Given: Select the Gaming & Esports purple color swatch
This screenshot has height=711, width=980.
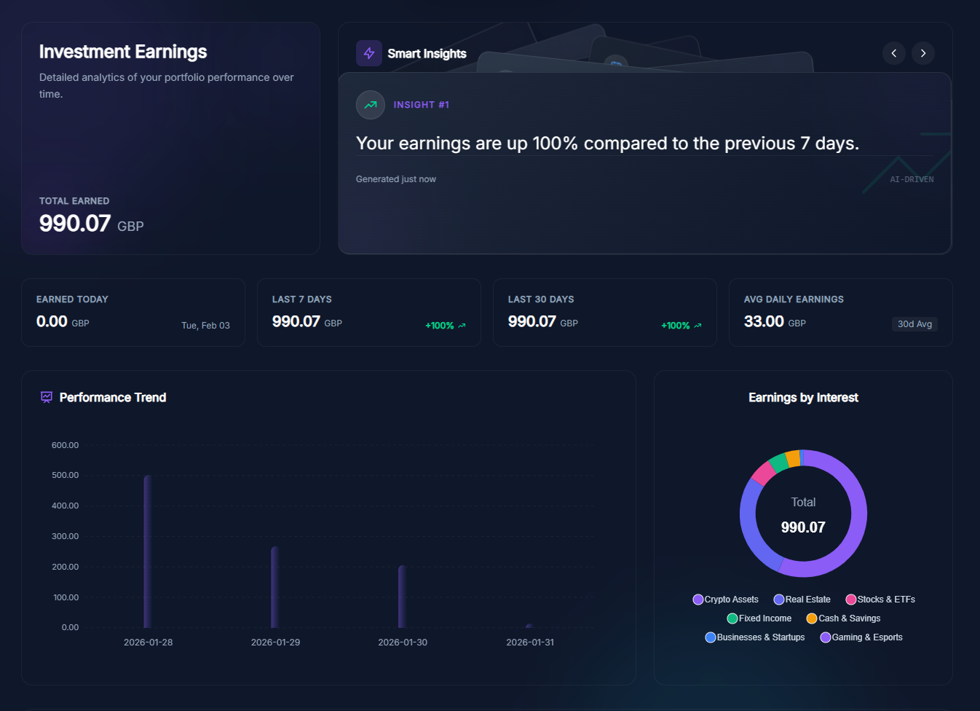Looking at the screenshot, I should tap(825, 637).
